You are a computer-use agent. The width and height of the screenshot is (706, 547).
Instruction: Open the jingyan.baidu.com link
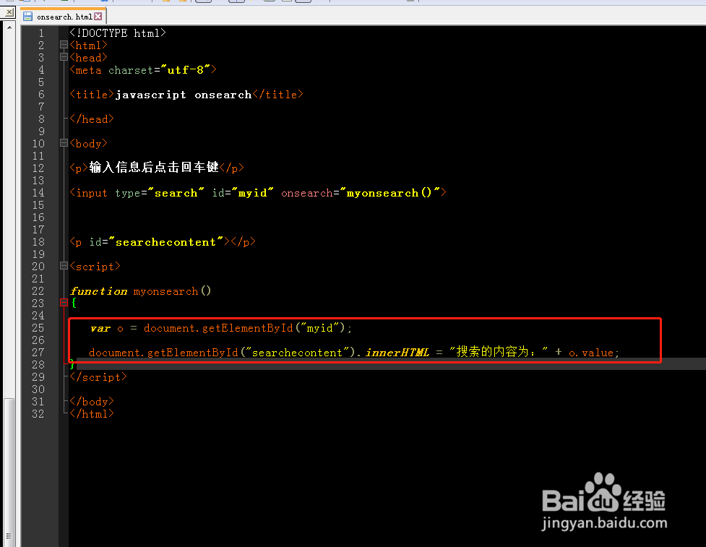(x=606, y=520)
